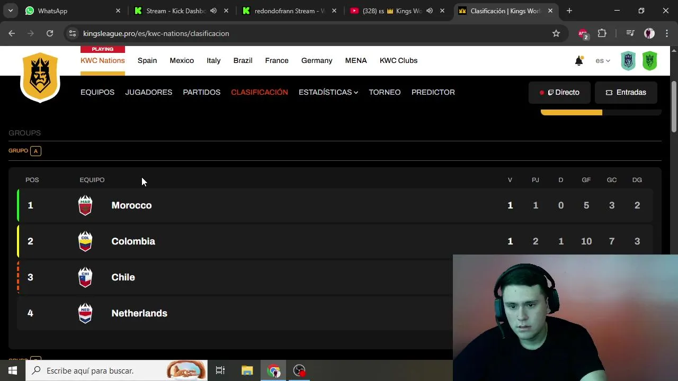The height and width of the screenshot is (381, 678).
Task: Click the green team crest icon
Action: coord(650,60)
